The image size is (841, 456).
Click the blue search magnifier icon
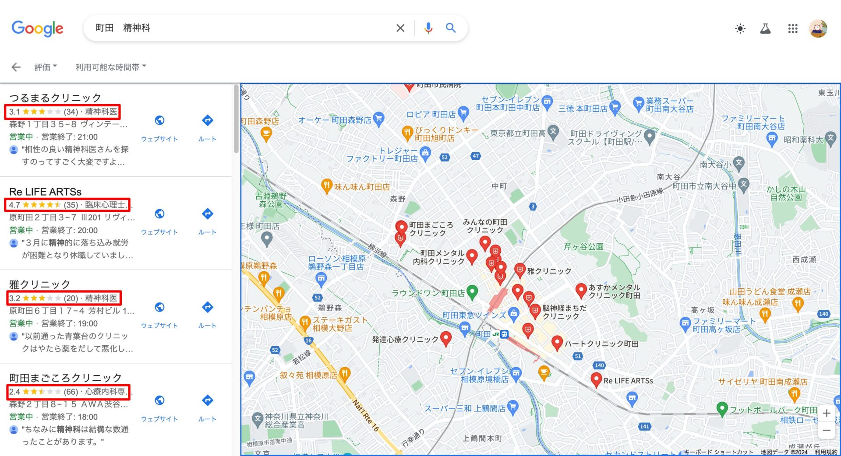tap(451, 28)
